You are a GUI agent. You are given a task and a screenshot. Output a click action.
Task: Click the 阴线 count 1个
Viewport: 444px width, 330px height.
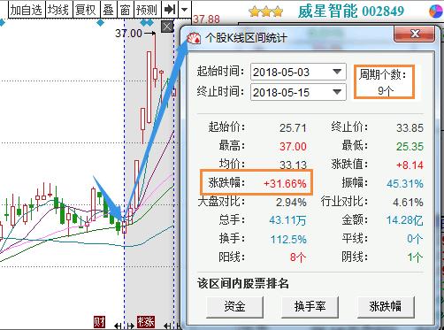[415, 257]
